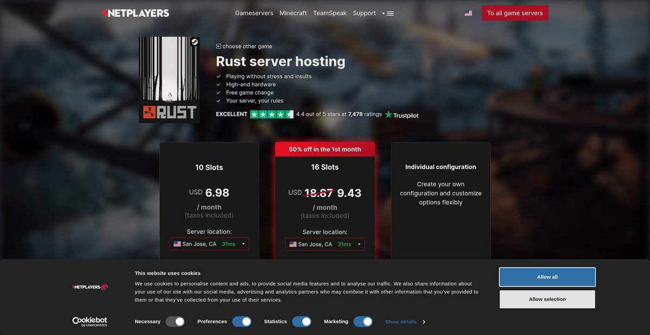The image size is (650, 335).
Task: Turn off Marketing cookies switch
Action: coord(363,321)
